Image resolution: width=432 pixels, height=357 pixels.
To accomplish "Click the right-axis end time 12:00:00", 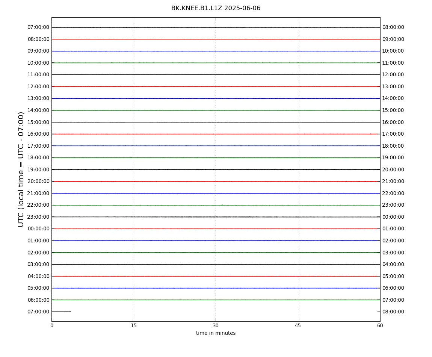I will [393, 75].
